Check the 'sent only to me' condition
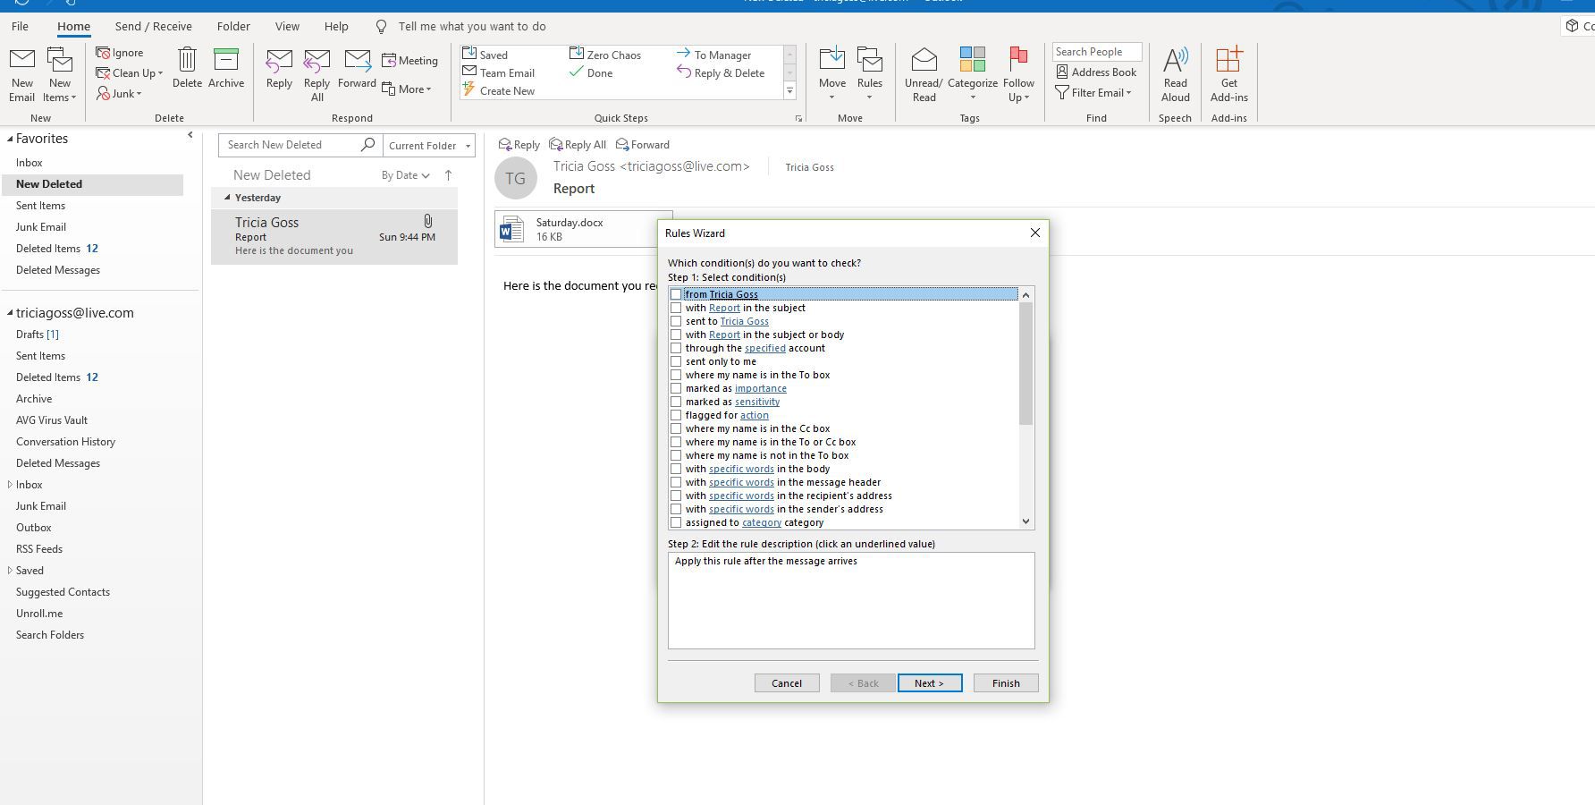Image resolution: width=1595 pixels, height=805 pixels. coord(676,361)
